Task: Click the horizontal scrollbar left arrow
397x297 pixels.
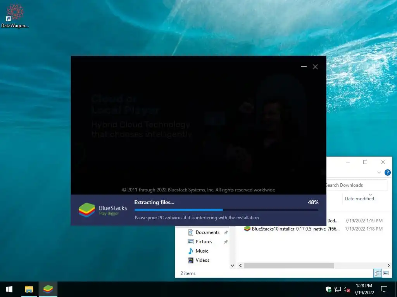Action: 240,265
